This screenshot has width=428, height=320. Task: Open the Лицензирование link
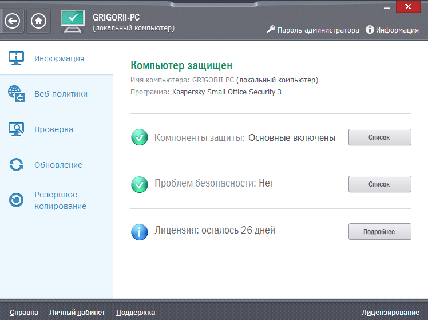[x=390, y=312]
